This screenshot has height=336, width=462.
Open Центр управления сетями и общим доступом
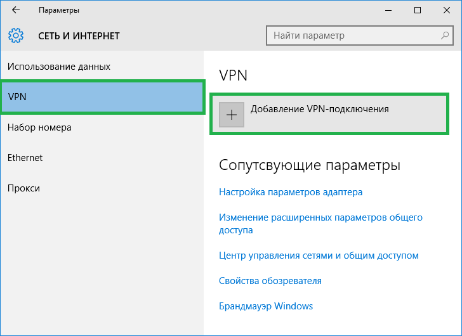[x=319, y=255]
